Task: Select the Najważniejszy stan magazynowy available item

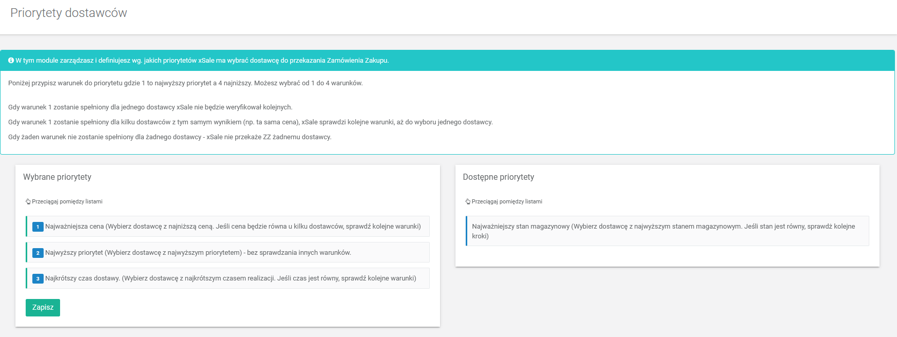Action: 663,231
